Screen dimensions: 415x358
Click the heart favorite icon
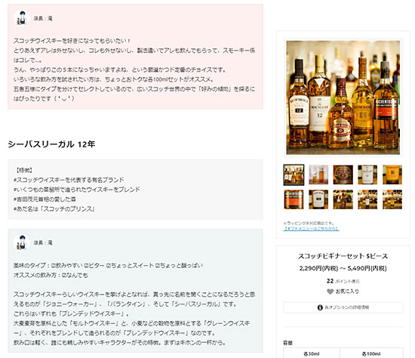(330, 292)
